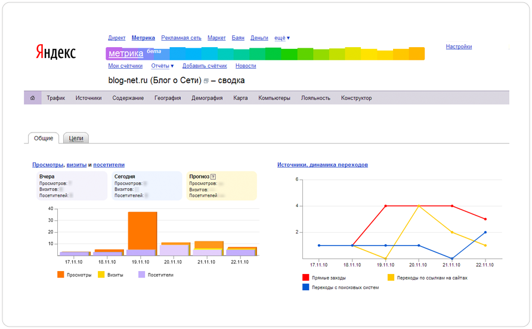Open the География section
This screenshot has width=532, height=329.
pyautogui.click(x=168, y=98)
